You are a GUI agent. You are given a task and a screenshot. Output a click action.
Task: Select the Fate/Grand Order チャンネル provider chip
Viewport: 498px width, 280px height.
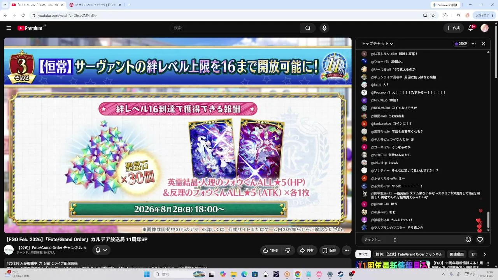click(409, 254)
